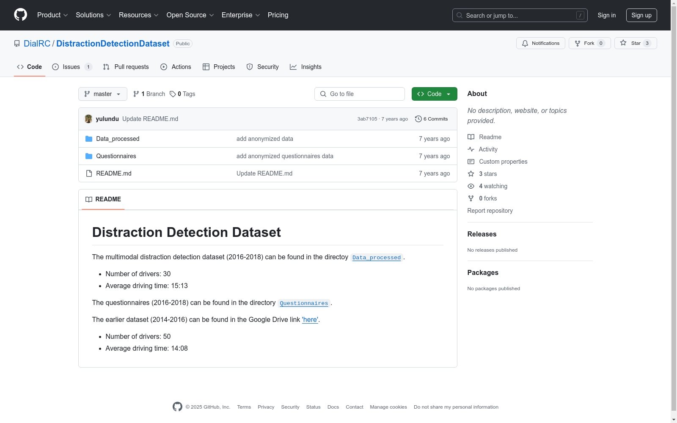The width and height of the screenshot is (677, 423).
Task: Click the Sign in link
Action: 607,15
